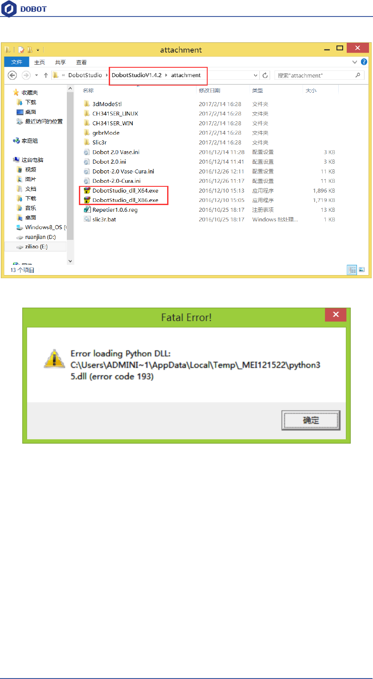This screenshot has height=679, width=373.
Task: Open the 查看 ribbon tab
Action: click(x=82, y=62)
